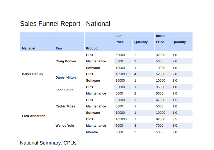This screenshot has width=214, height=150.
Task: Click the 'sum' column group header
Action: pyautogui.click(x=134, y=36)
